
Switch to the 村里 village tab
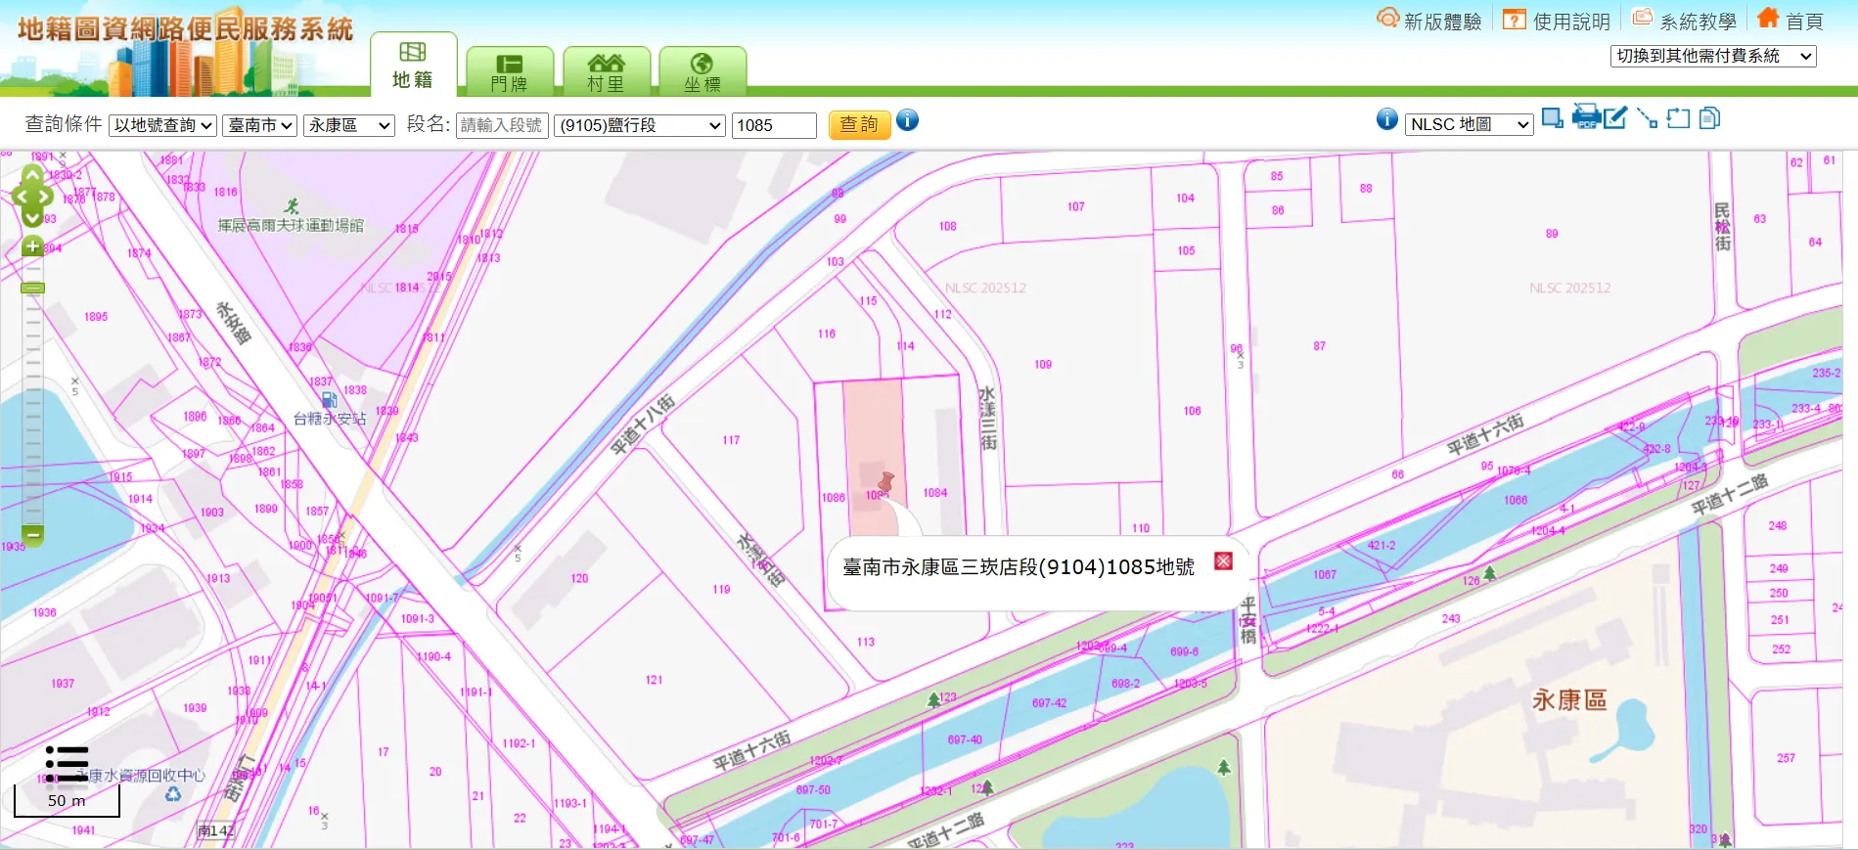coord(606,71)
